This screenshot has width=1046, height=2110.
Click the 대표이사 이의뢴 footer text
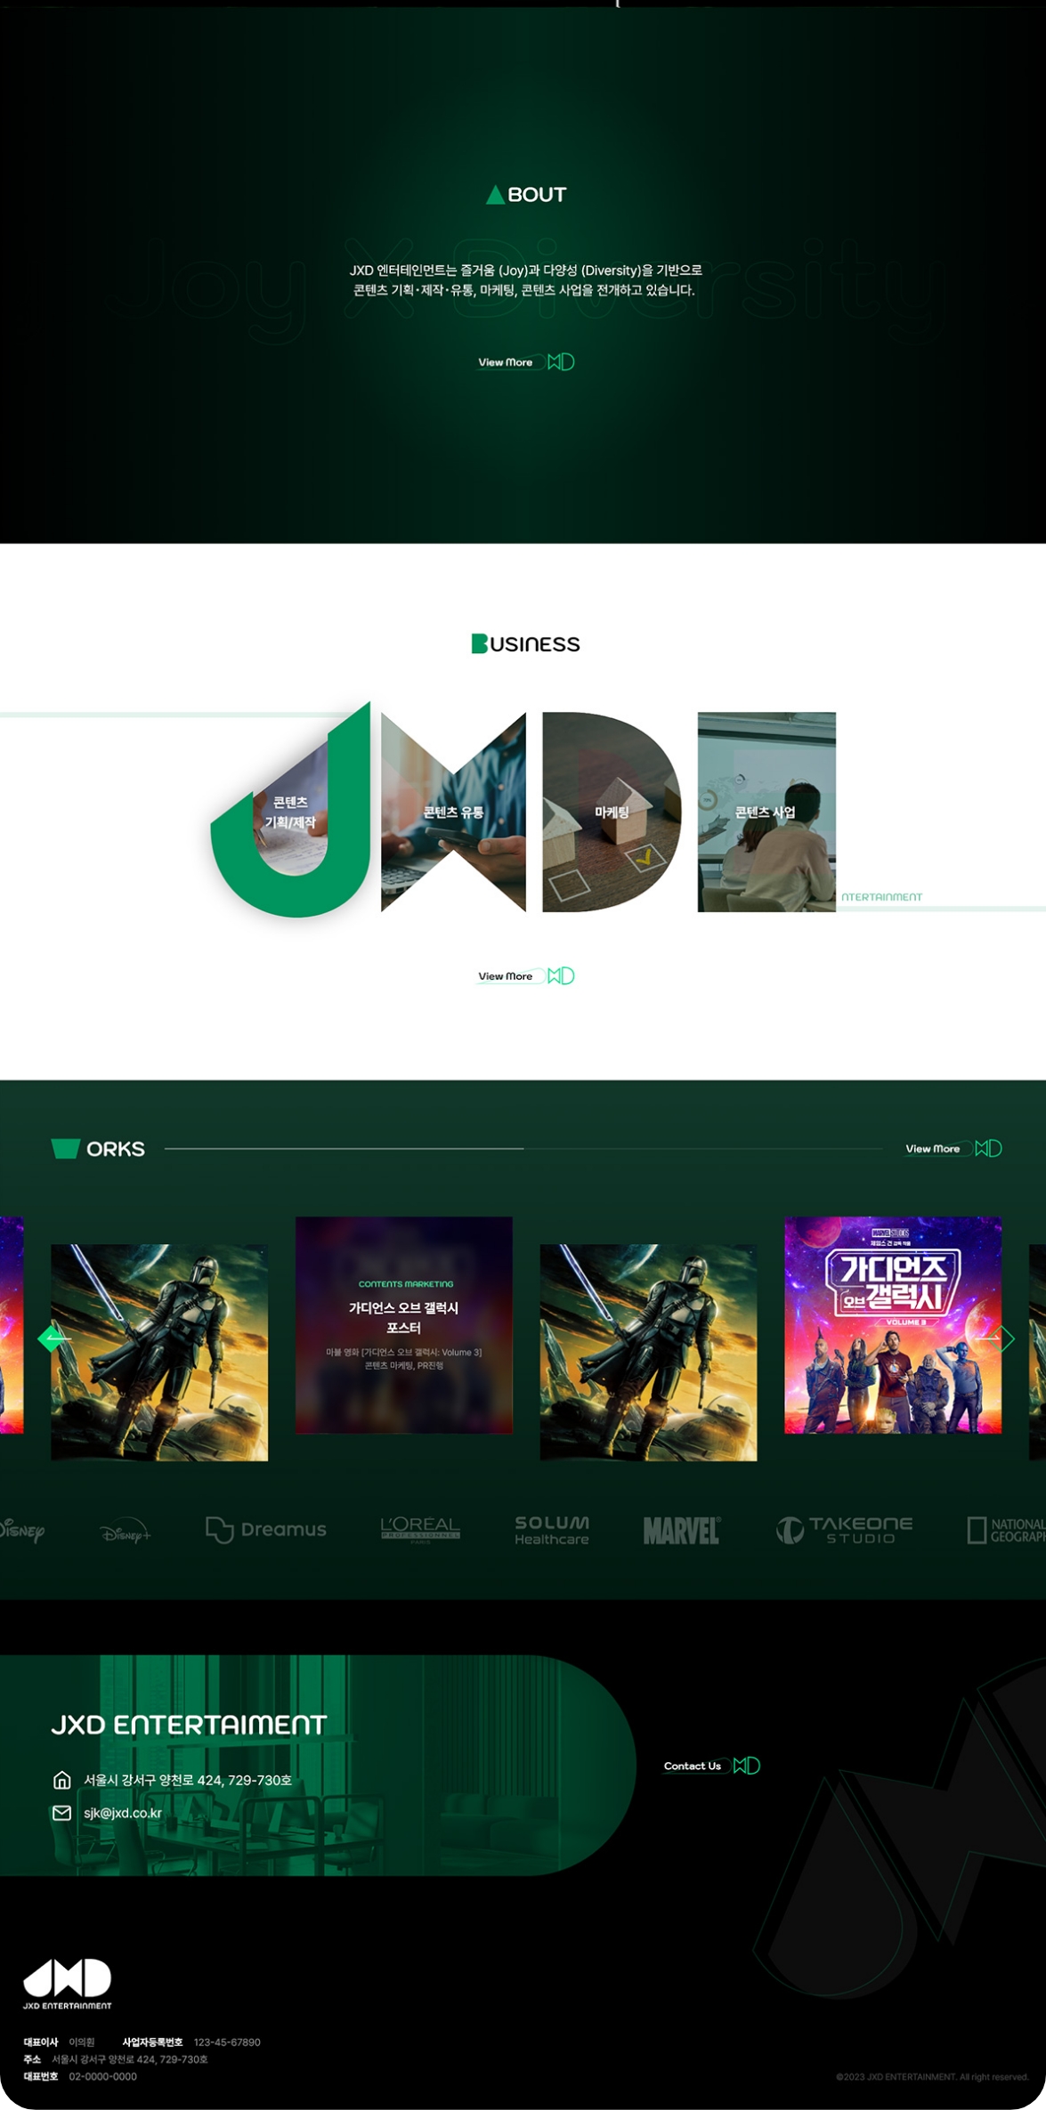click(59, 2042)
